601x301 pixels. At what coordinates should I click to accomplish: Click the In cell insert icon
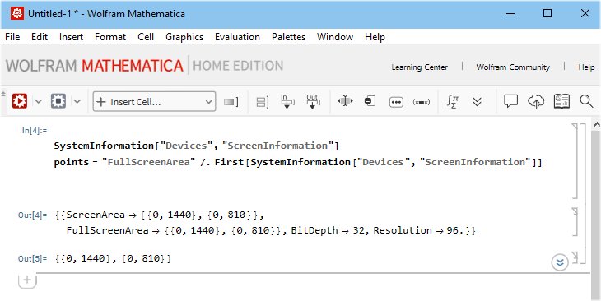287,101
